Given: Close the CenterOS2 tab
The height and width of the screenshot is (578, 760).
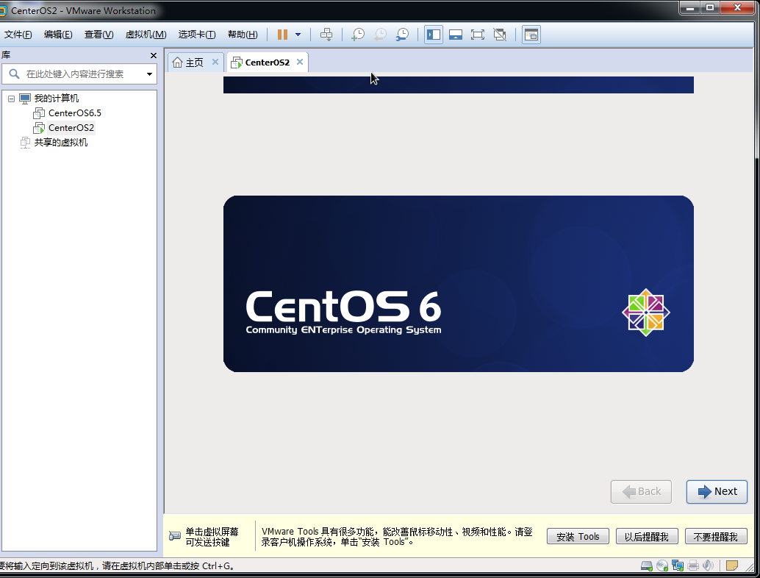Looking at the screenshot, I should (300, 62).
